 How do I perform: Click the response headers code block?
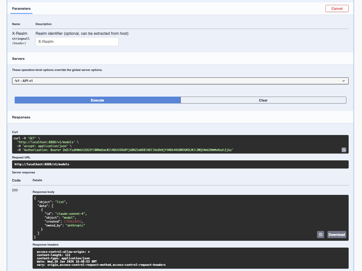190,258
